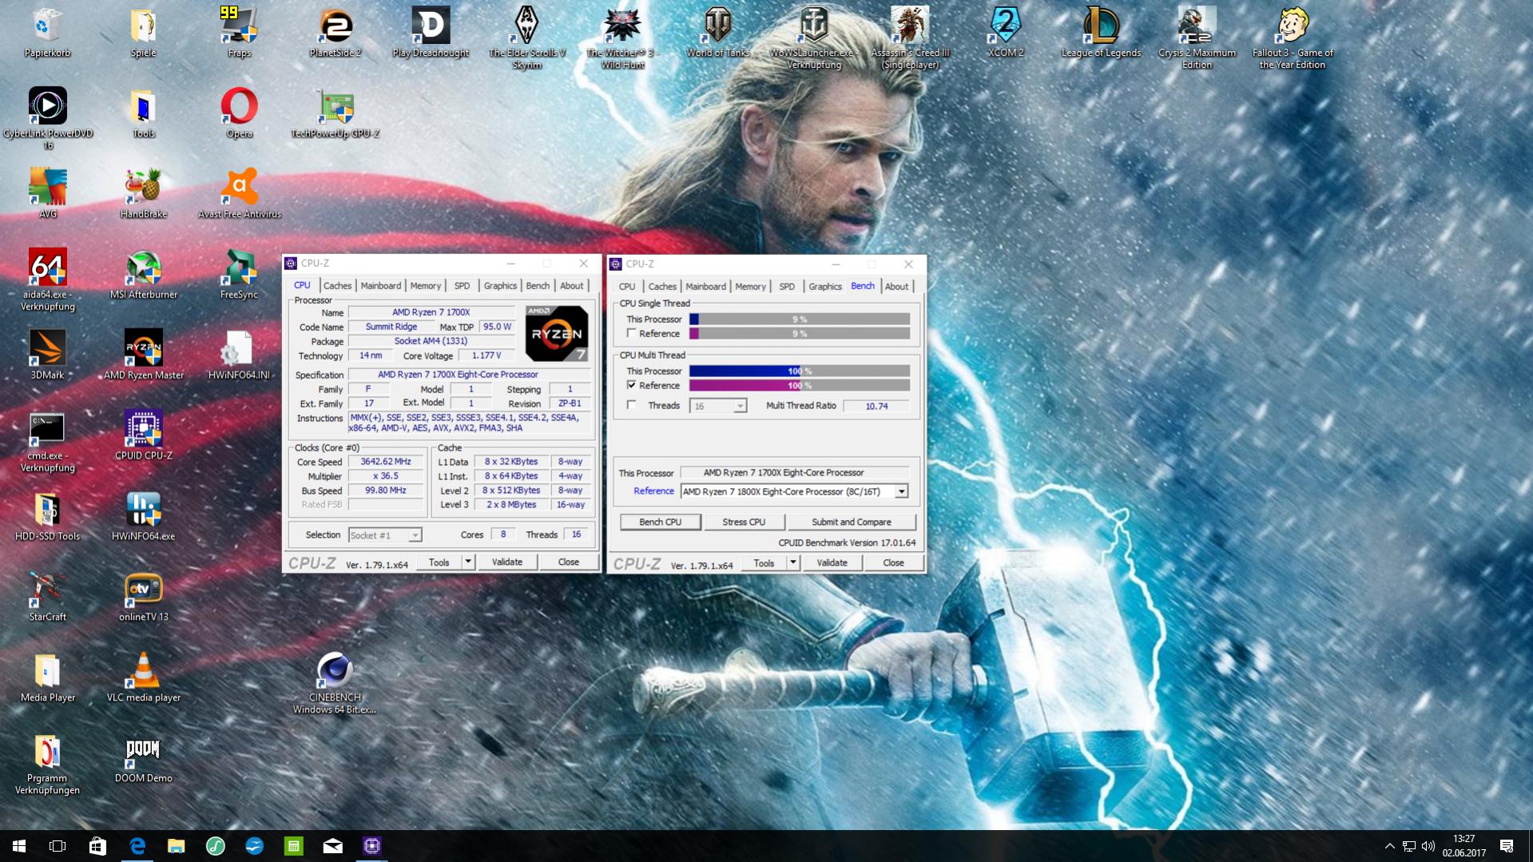
Task: Open HWiNFO64.exe desktop icon
Action: (x=144, y=517)
